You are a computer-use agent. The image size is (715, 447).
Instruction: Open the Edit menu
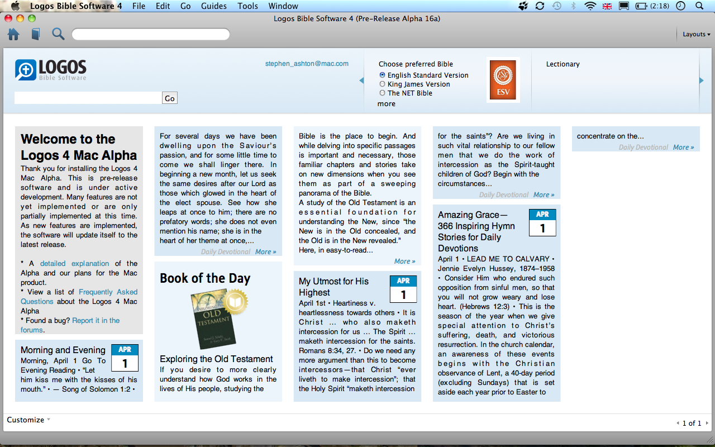(x=163, y=6)
